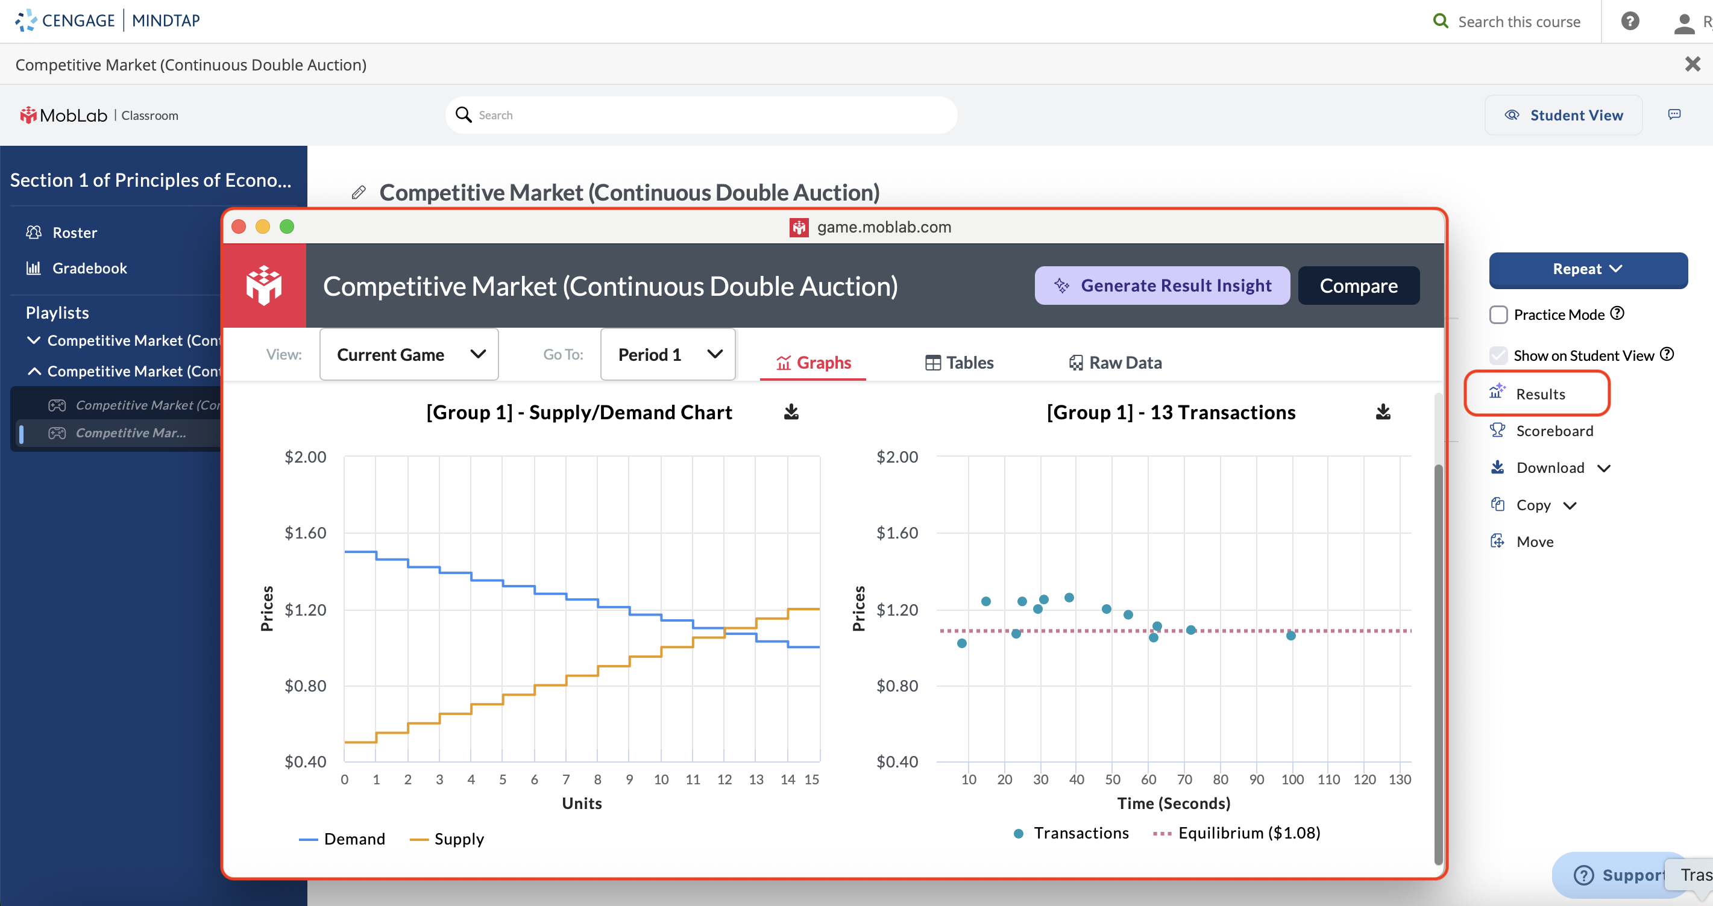Click the game window vertical scrollbar

(1438, 663)
